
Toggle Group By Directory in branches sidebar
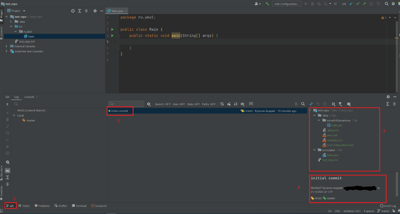(8, 170)
